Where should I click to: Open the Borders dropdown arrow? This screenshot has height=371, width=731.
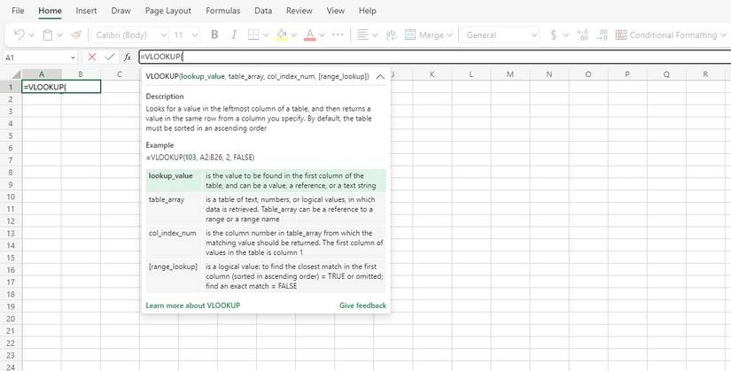point(265,35)
